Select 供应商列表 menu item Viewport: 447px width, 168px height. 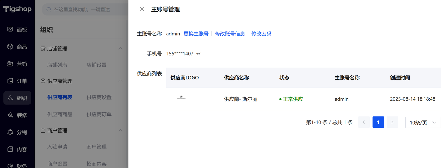coord(60,97)
